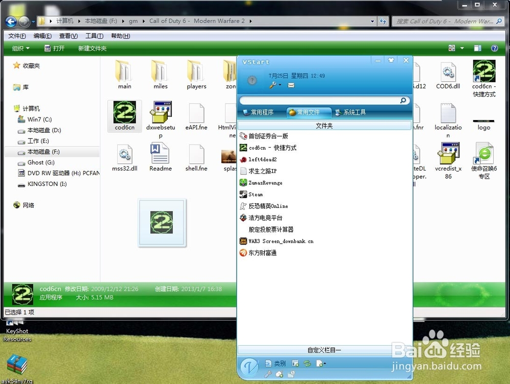Go back with Explorer back arrow
The image size is (510, 384).
tap(11, 22)
